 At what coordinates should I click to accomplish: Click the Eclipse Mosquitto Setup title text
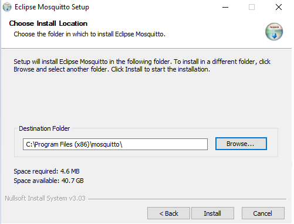point(52,7)
